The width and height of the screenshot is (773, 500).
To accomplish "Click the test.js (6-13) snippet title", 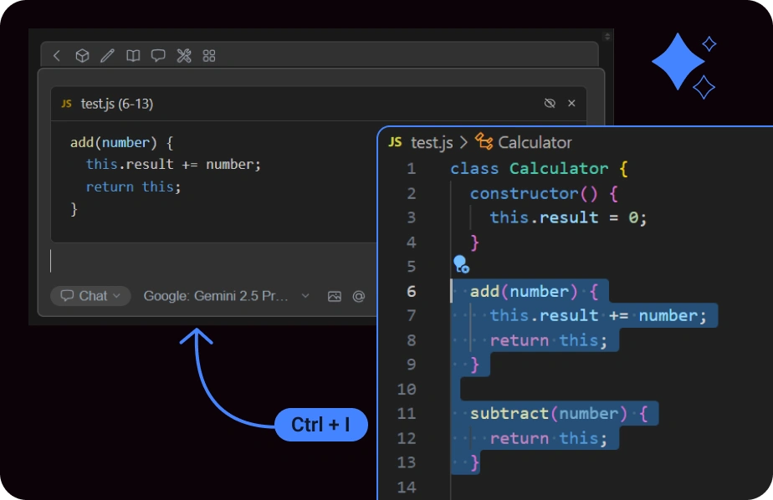I will 116,104.
